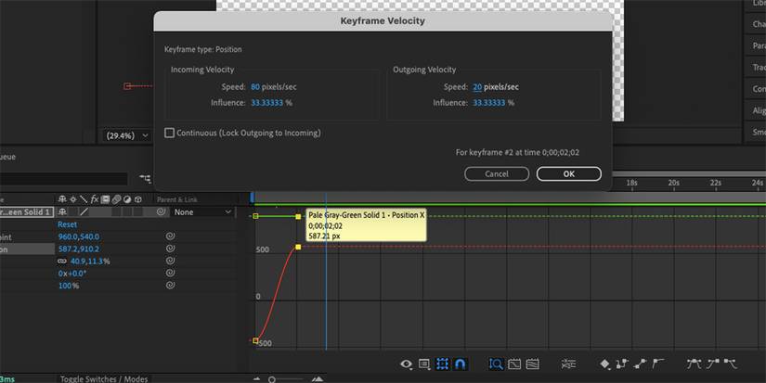Click the timeline zoom slider

272,379
